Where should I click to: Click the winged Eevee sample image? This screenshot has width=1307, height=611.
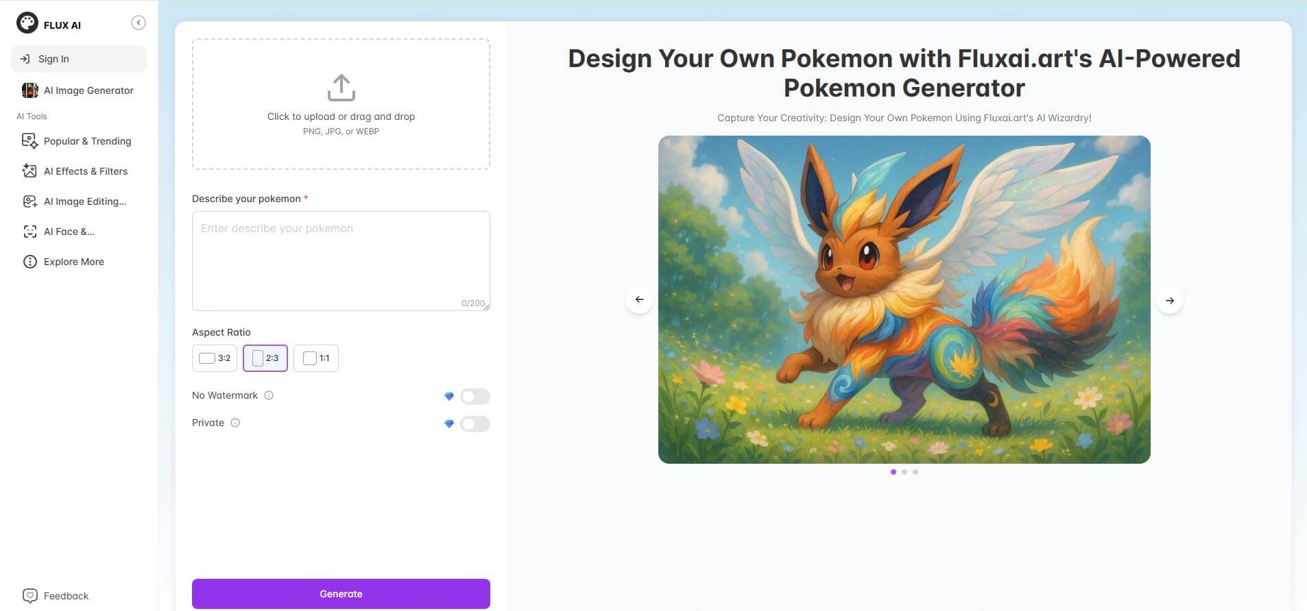(x=904, y=299)
